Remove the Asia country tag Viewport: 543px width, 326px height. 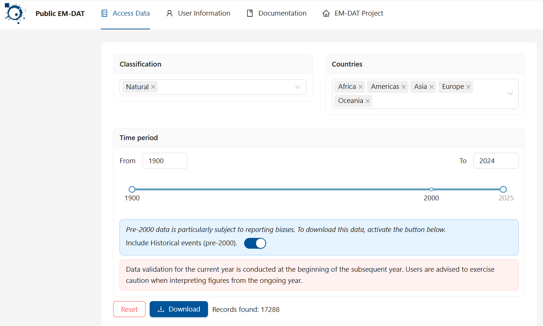pyautogui.click(x=431, y=87)
